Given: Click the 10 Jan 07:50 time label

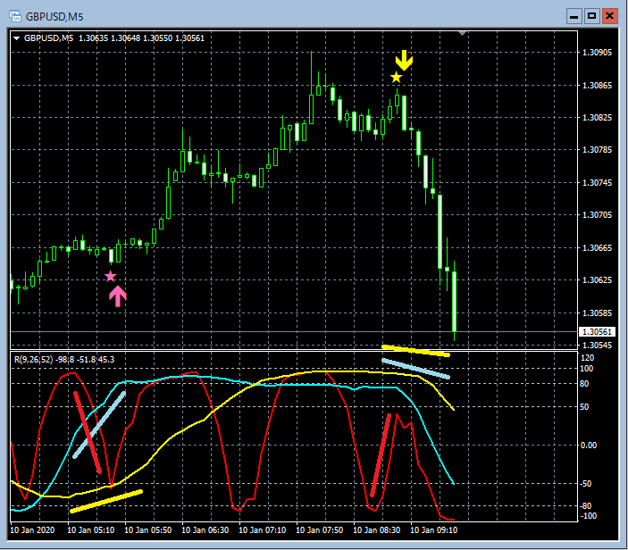Looking at the screenshot, I should click(x=319, y=530).
